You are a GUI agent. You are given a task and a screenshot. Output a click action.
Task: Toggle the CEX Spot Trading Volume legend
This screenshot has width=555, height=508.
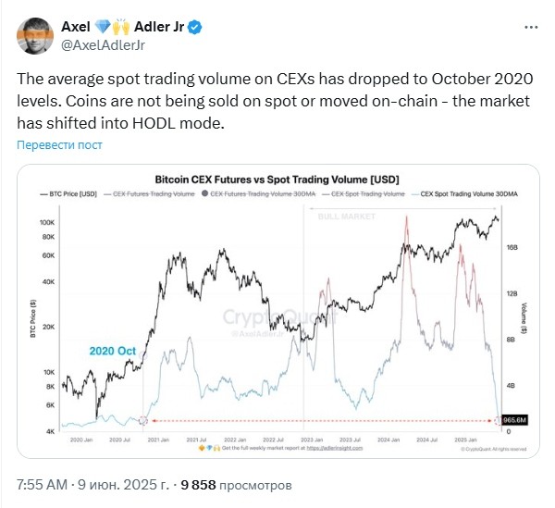pos(364,194)
